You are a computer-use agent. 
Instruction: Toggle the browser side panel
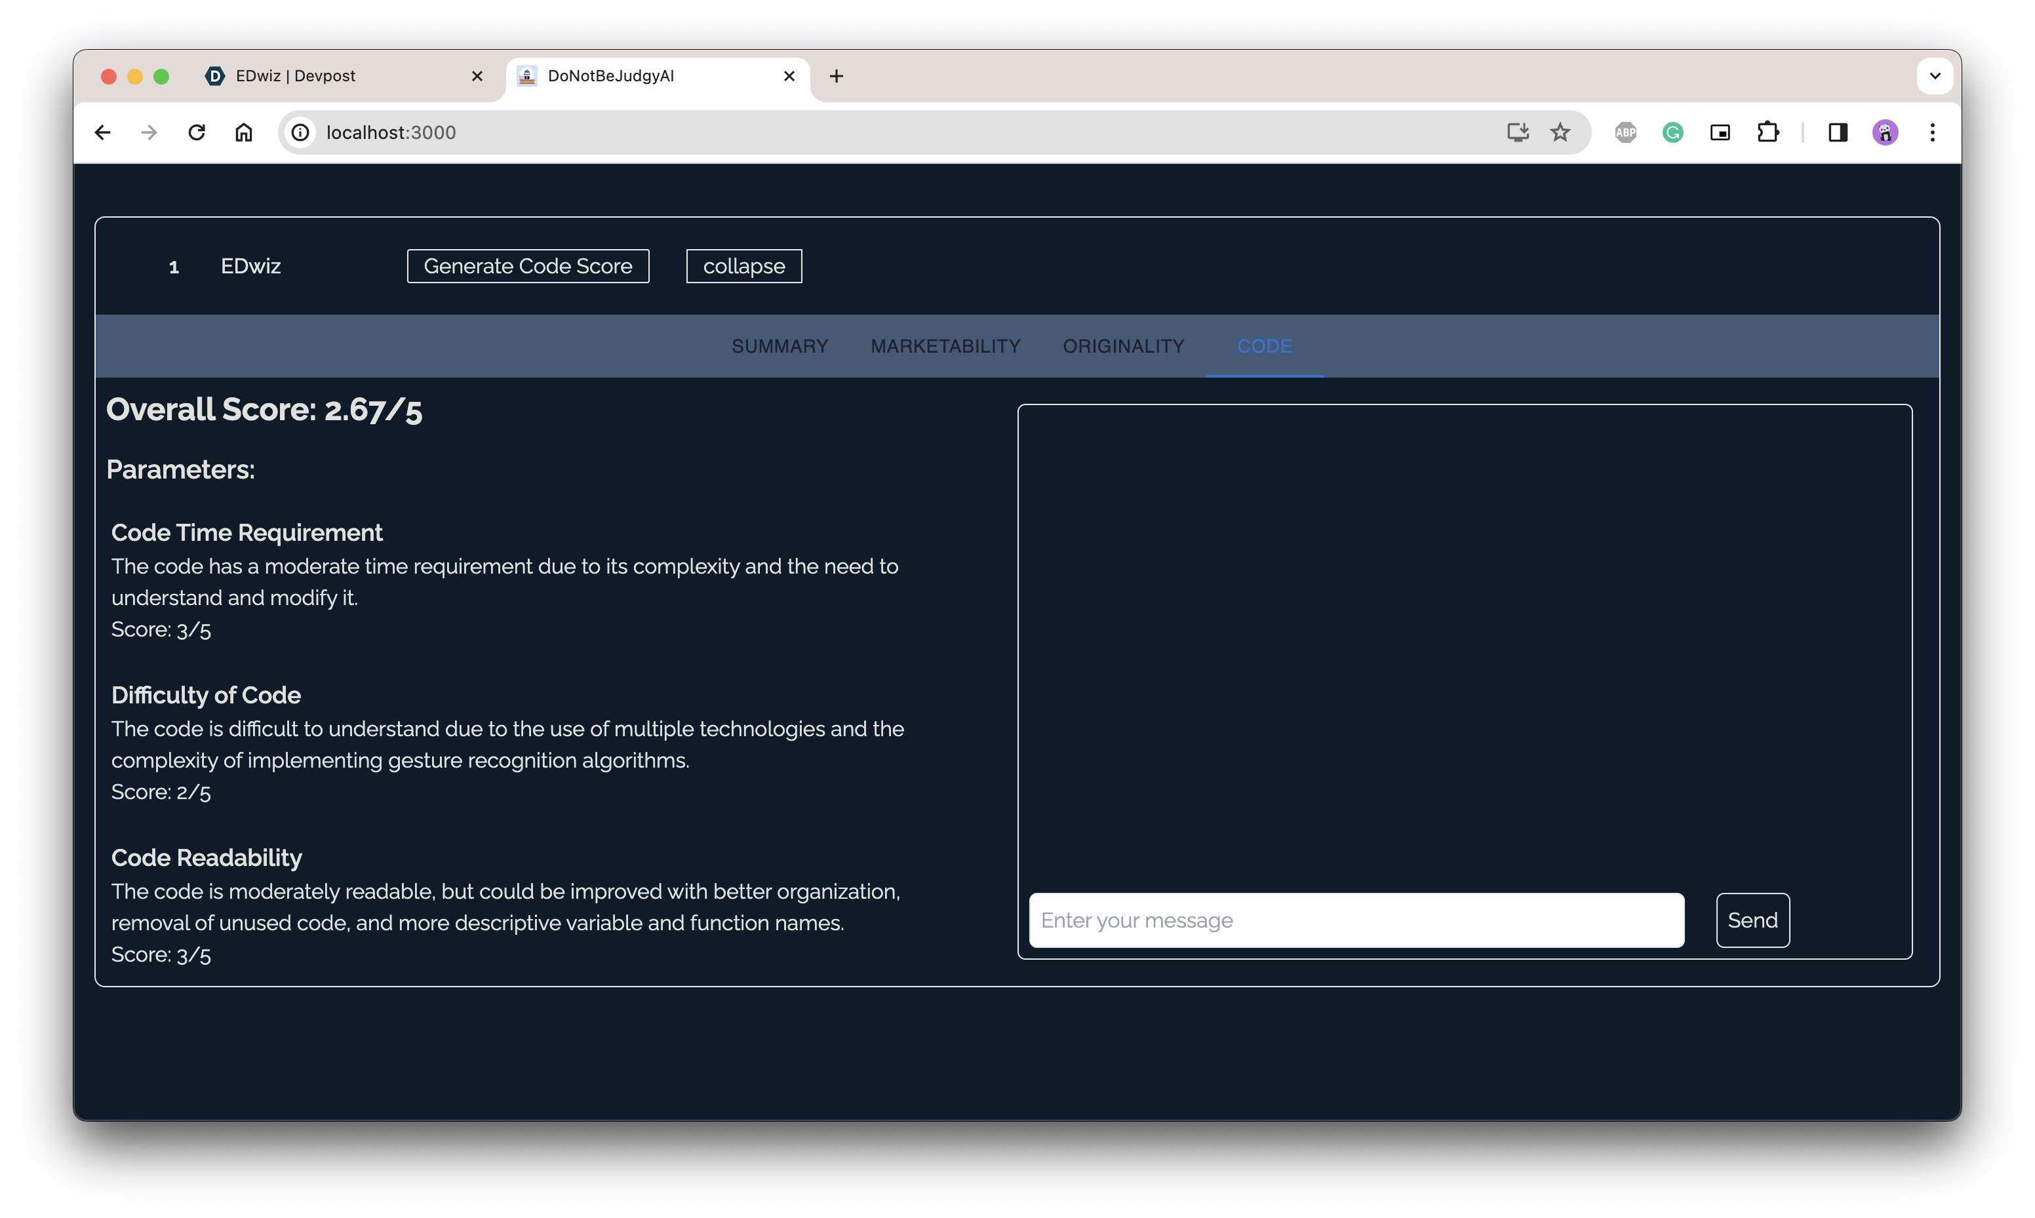click(1837, 132)
